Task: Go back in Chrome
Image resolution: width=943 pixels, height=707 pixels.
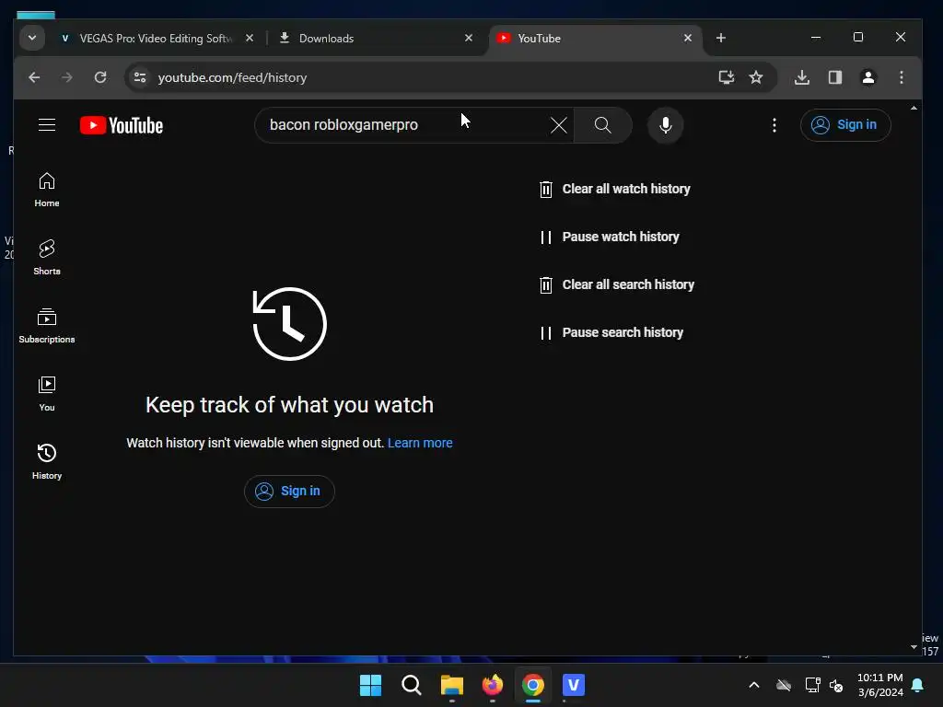Action: (34, 77)
